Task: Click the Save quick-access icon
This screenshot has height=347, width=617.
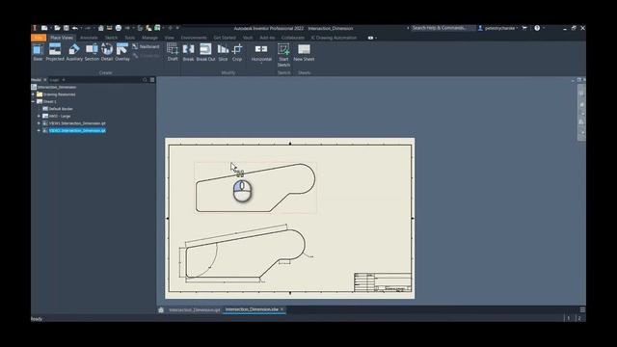Action: (x=67, y=28)
